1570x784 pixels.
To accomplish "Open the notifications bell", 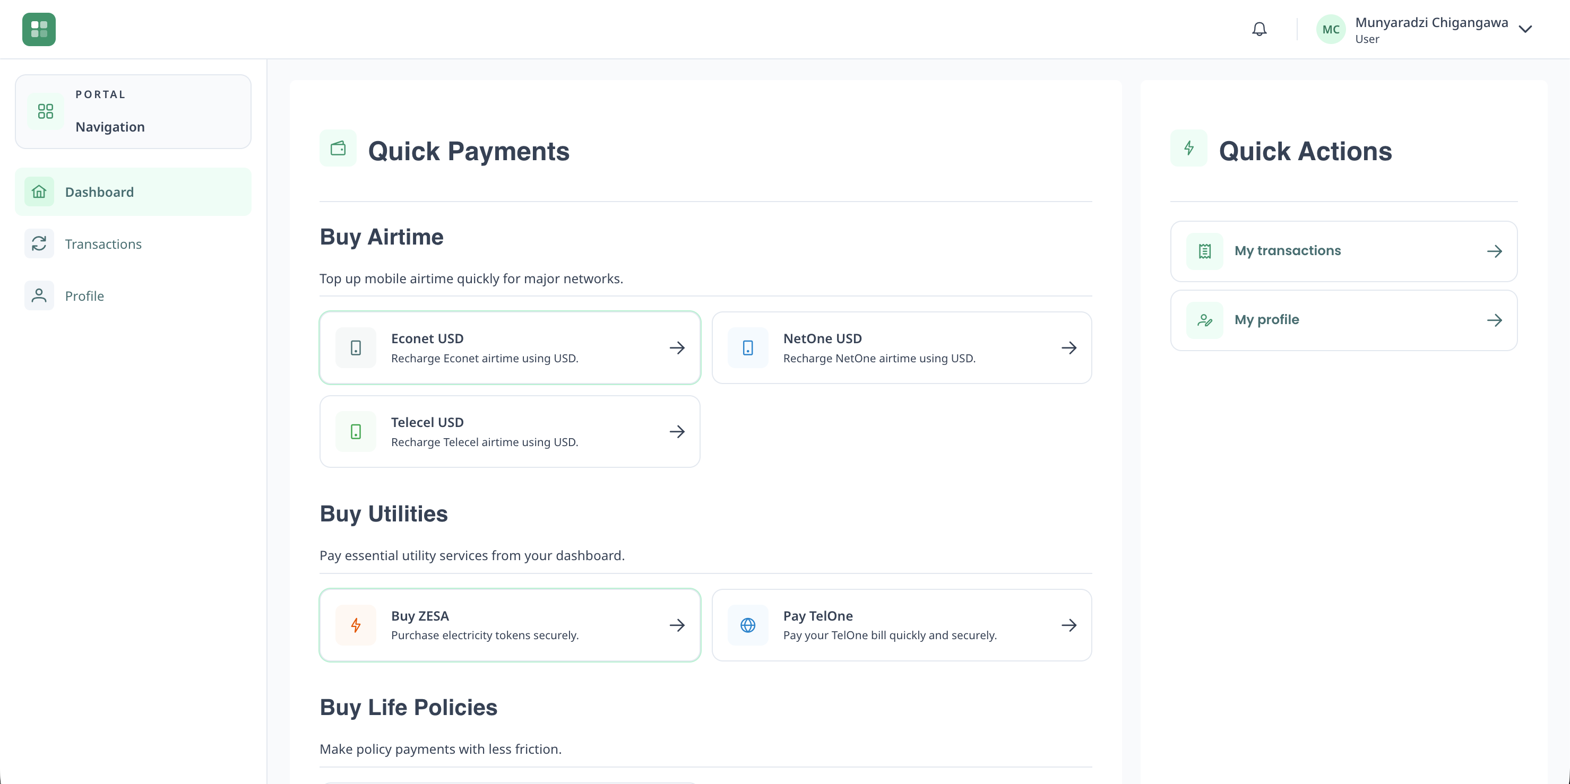I will click(1259, 29).
